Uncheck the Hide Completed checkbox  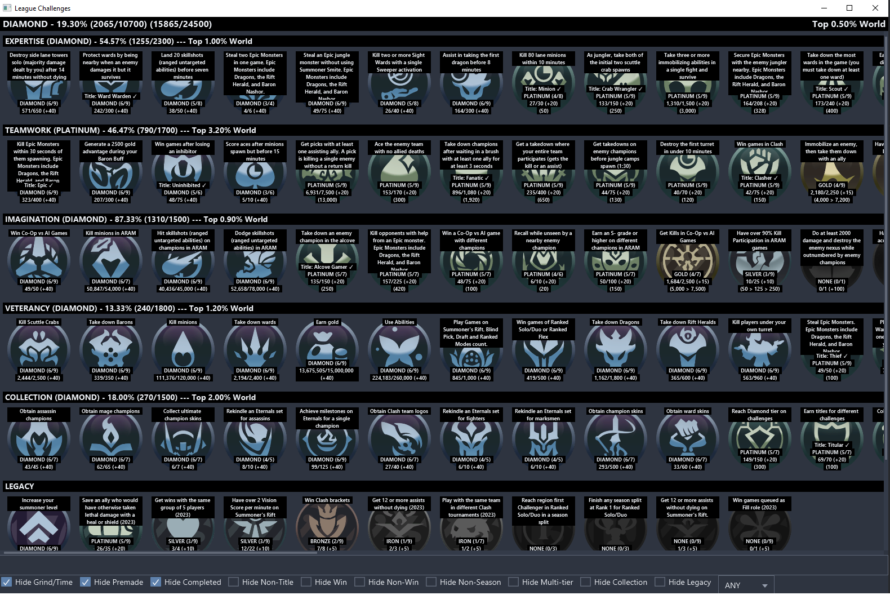[155, 582]
